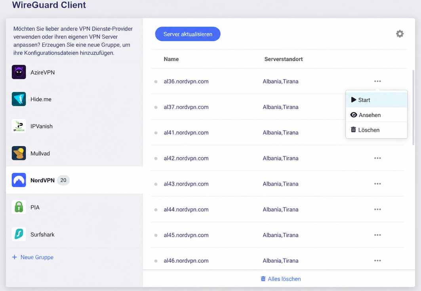Image resolution: width=421 pixels, height=291 pixels.
Task: Click status dot of al43.nordvpn.com
Action: click(x=156, y=184)
